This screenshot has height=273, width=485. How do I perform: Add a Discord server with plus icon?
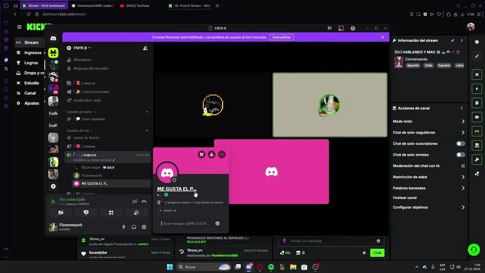[x=53, y=186]
